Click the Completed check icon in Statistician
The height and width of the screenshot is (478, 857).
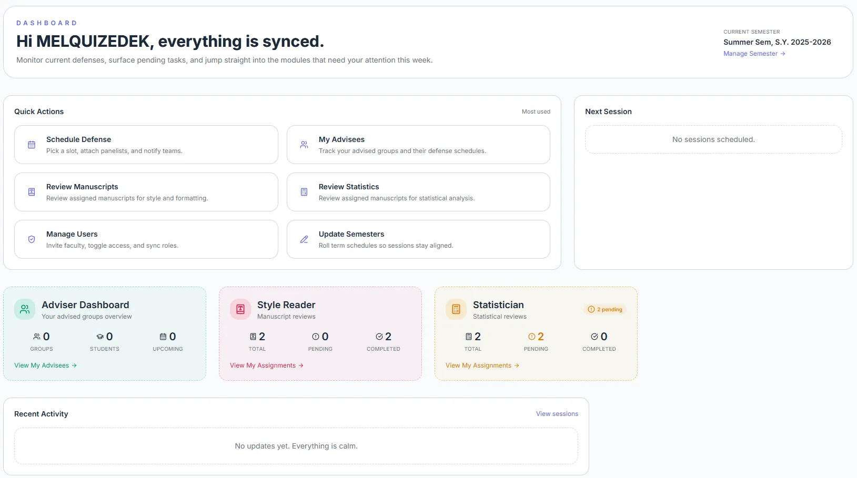pos(594,337)
